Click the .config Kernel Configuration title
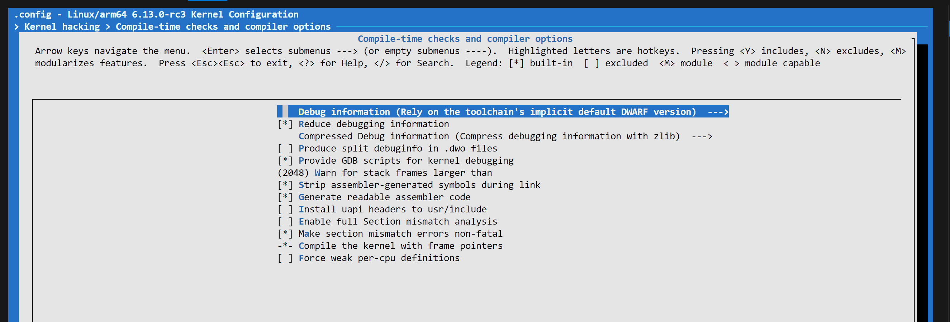The height and width of the screenshot is (322, 950). (x=156, y=15)
